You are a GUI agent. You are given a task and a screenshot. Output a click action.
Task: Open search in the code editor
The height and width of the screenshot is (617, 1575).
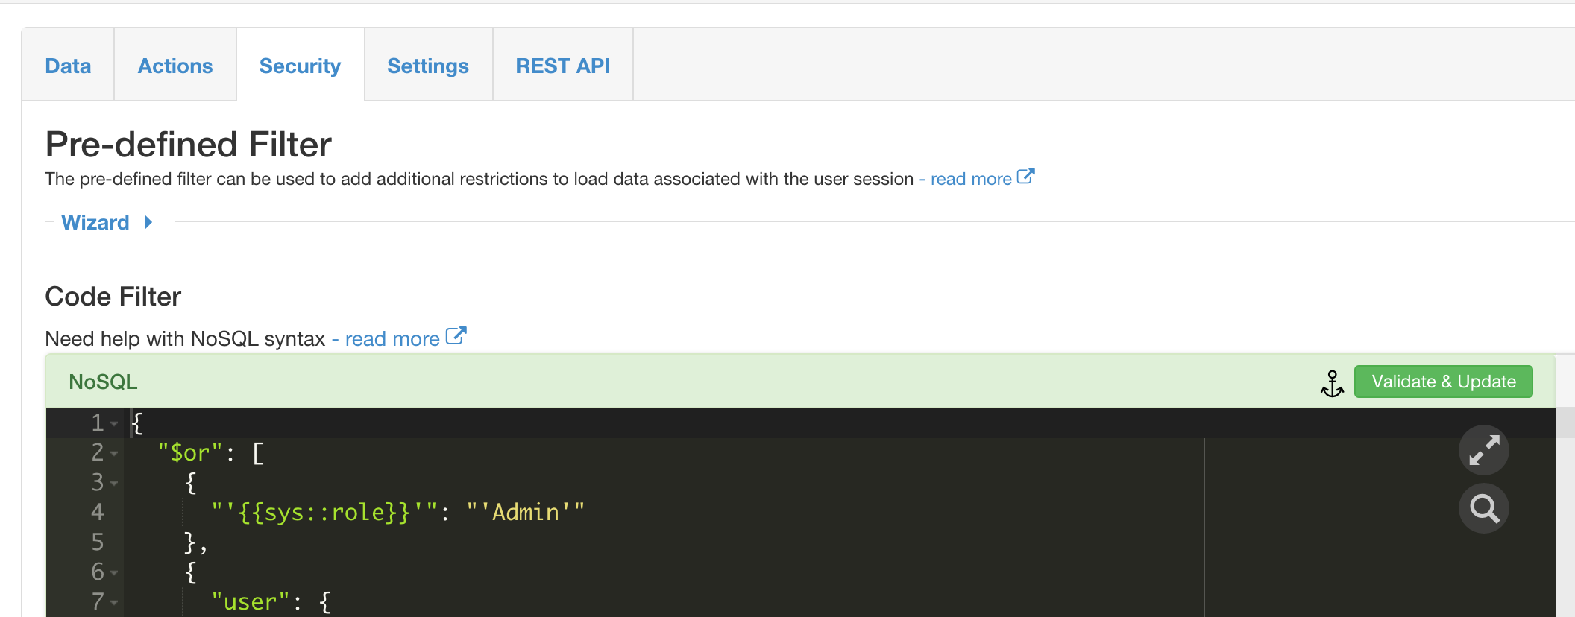(1483, 509)
